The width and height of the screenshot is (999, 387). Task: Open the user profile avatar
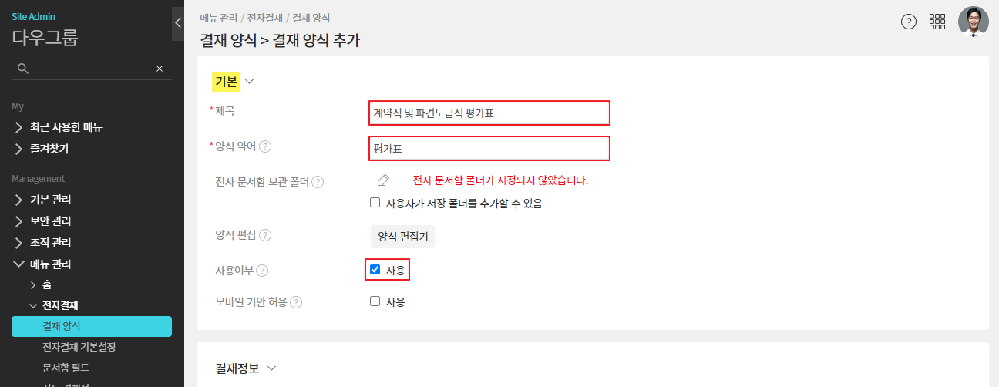[x=973, y=22]
